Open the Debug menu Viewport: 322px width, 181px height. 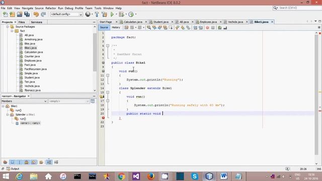click(x=69, y=8)
